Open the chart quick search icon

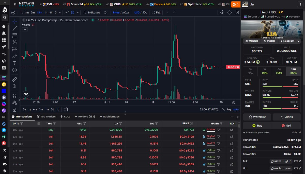222,12
